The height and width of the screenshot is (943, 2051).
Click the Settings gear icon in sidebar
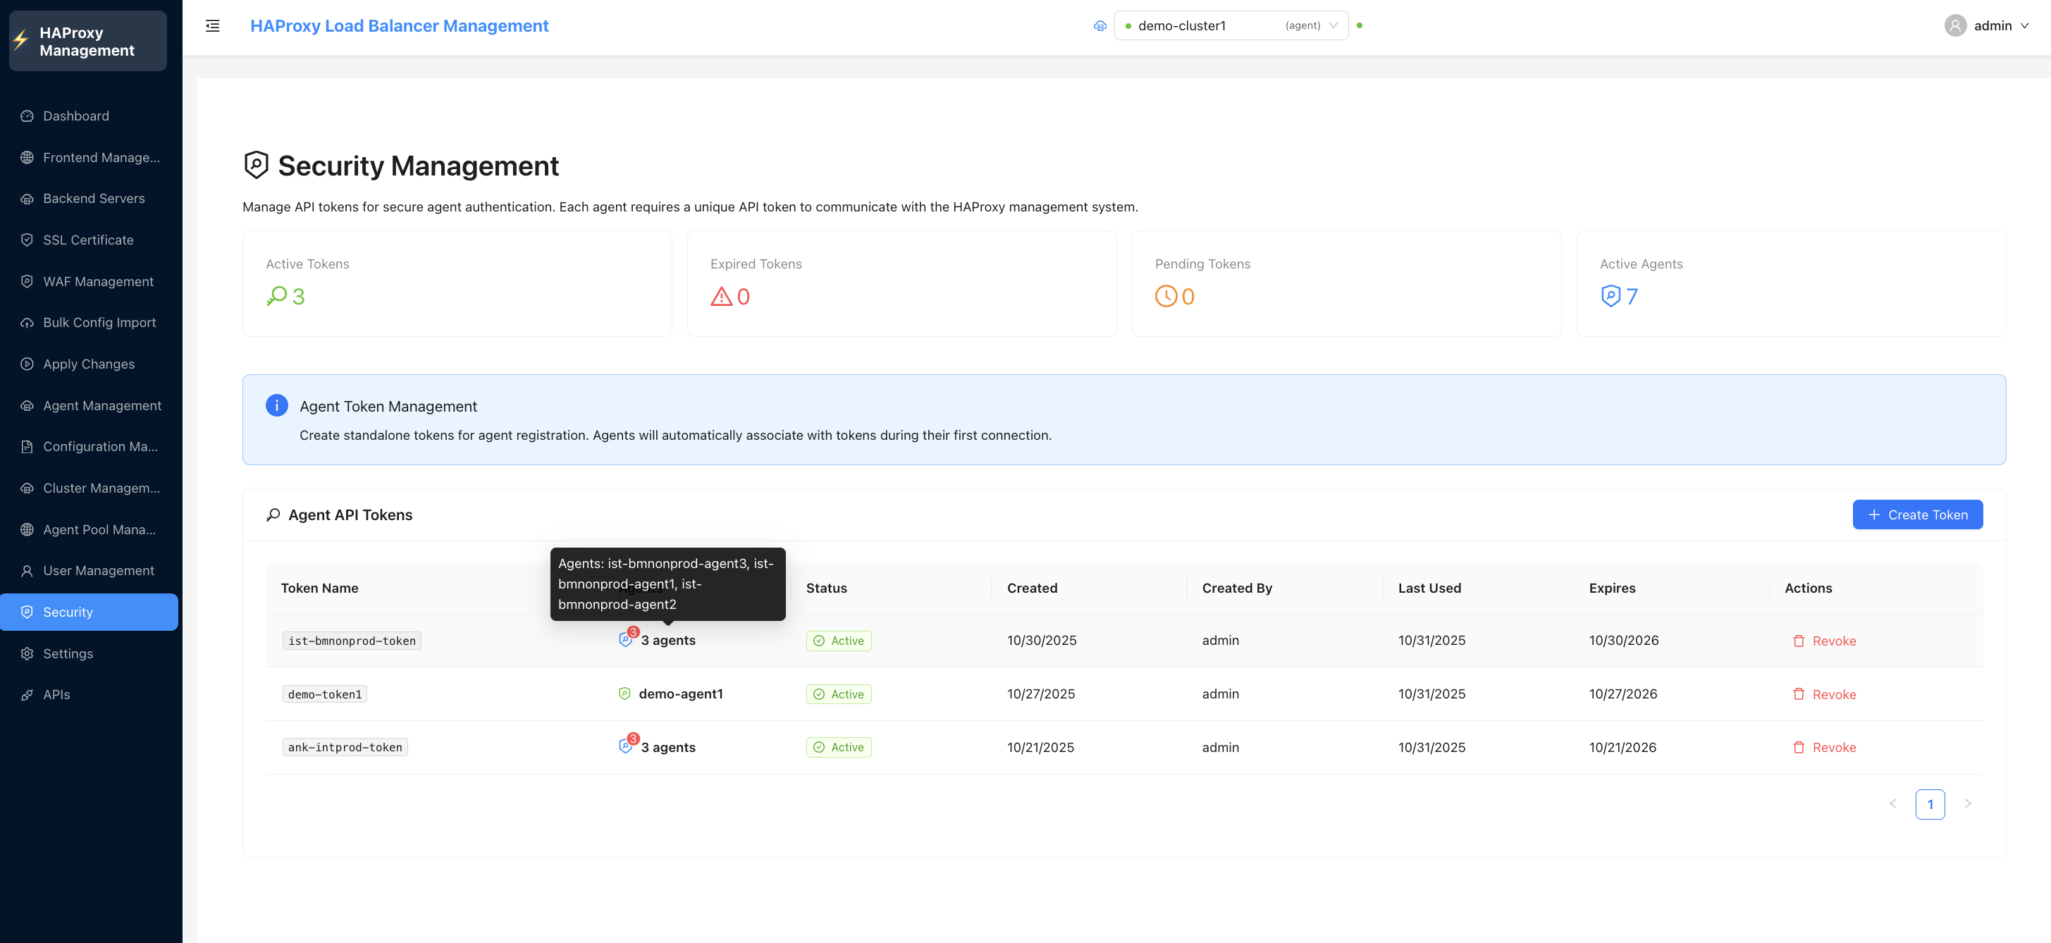point(27,654)
